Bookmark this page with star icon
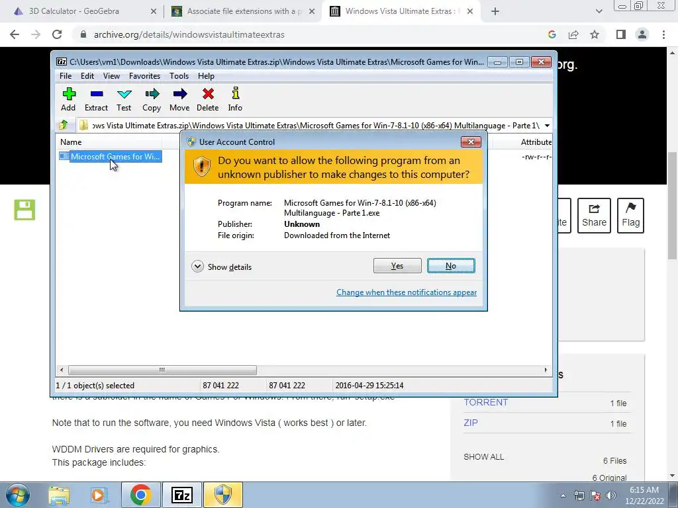 tap(595, 34)
